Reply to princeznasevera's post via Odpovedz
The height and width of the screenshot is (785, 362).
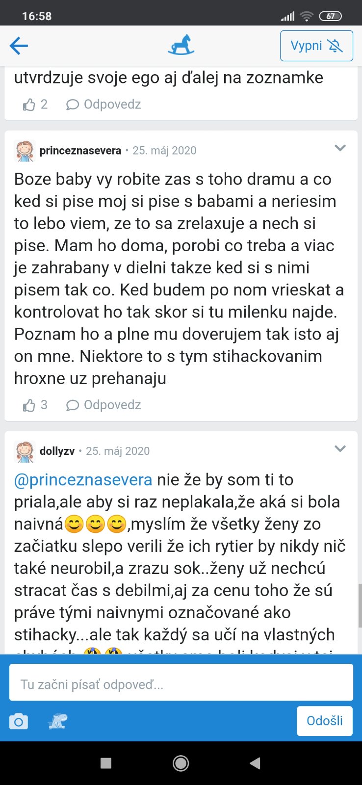[x=104, y=405]
